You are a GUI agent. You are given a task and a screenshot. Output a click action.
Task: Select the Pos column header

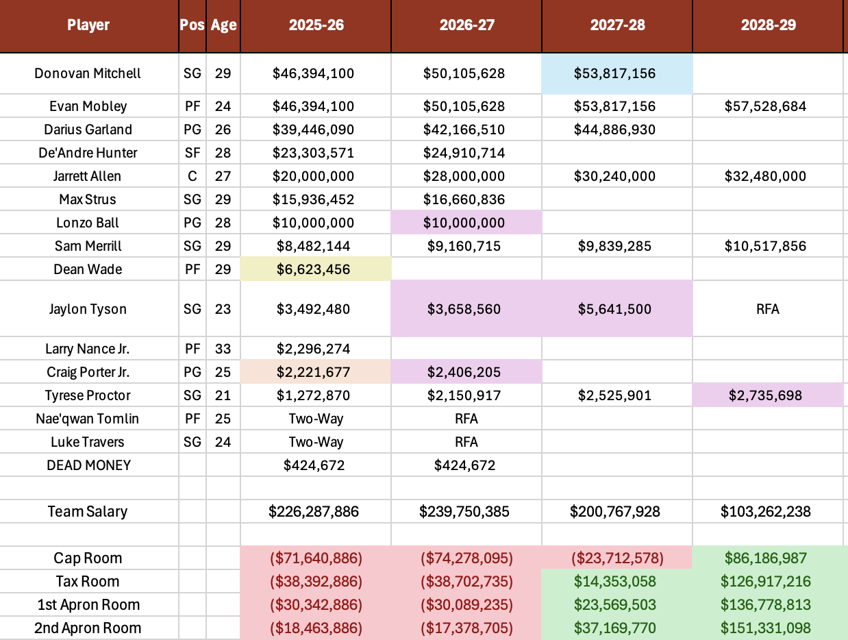tap(192, 25)
